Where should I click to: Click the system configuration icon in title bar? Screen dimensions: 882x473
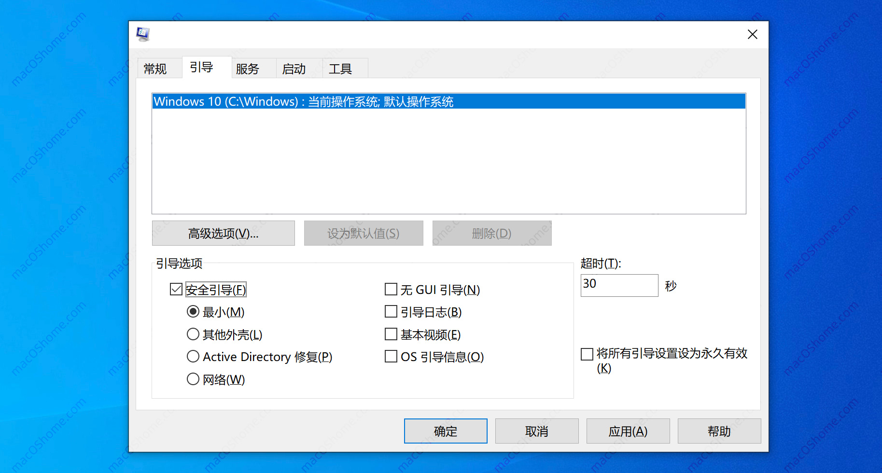(x=143, y=34)
